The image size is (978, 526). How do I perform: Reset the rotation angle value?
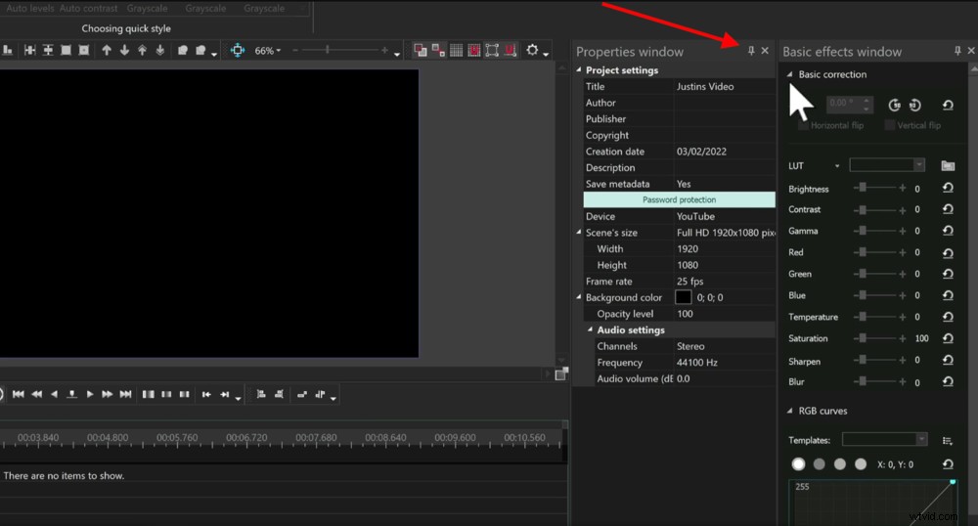(948, 105)
